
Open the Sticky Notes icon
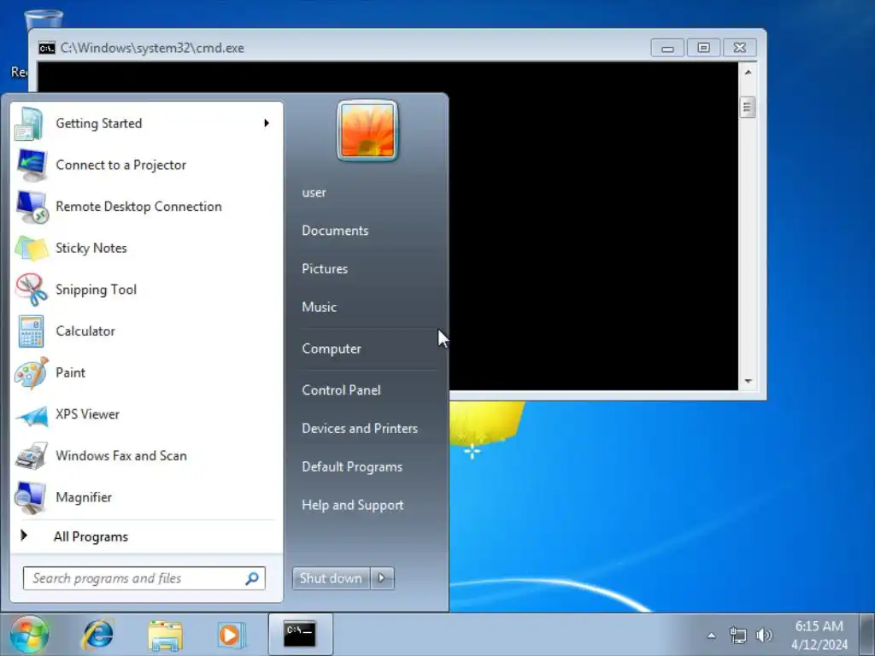coord(32,249)
